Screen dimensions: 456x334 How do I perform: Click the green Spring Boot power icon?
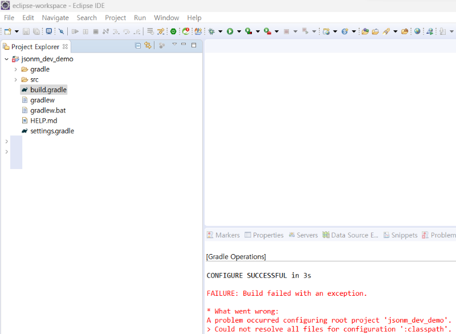click(173, 31)
